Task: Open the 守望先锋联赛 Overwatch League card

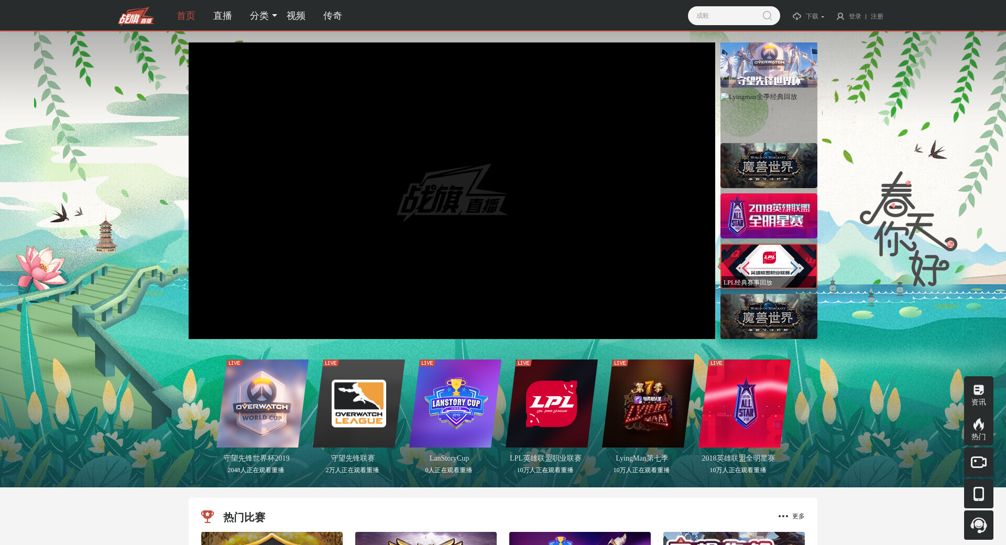Action: coord(358,404)
